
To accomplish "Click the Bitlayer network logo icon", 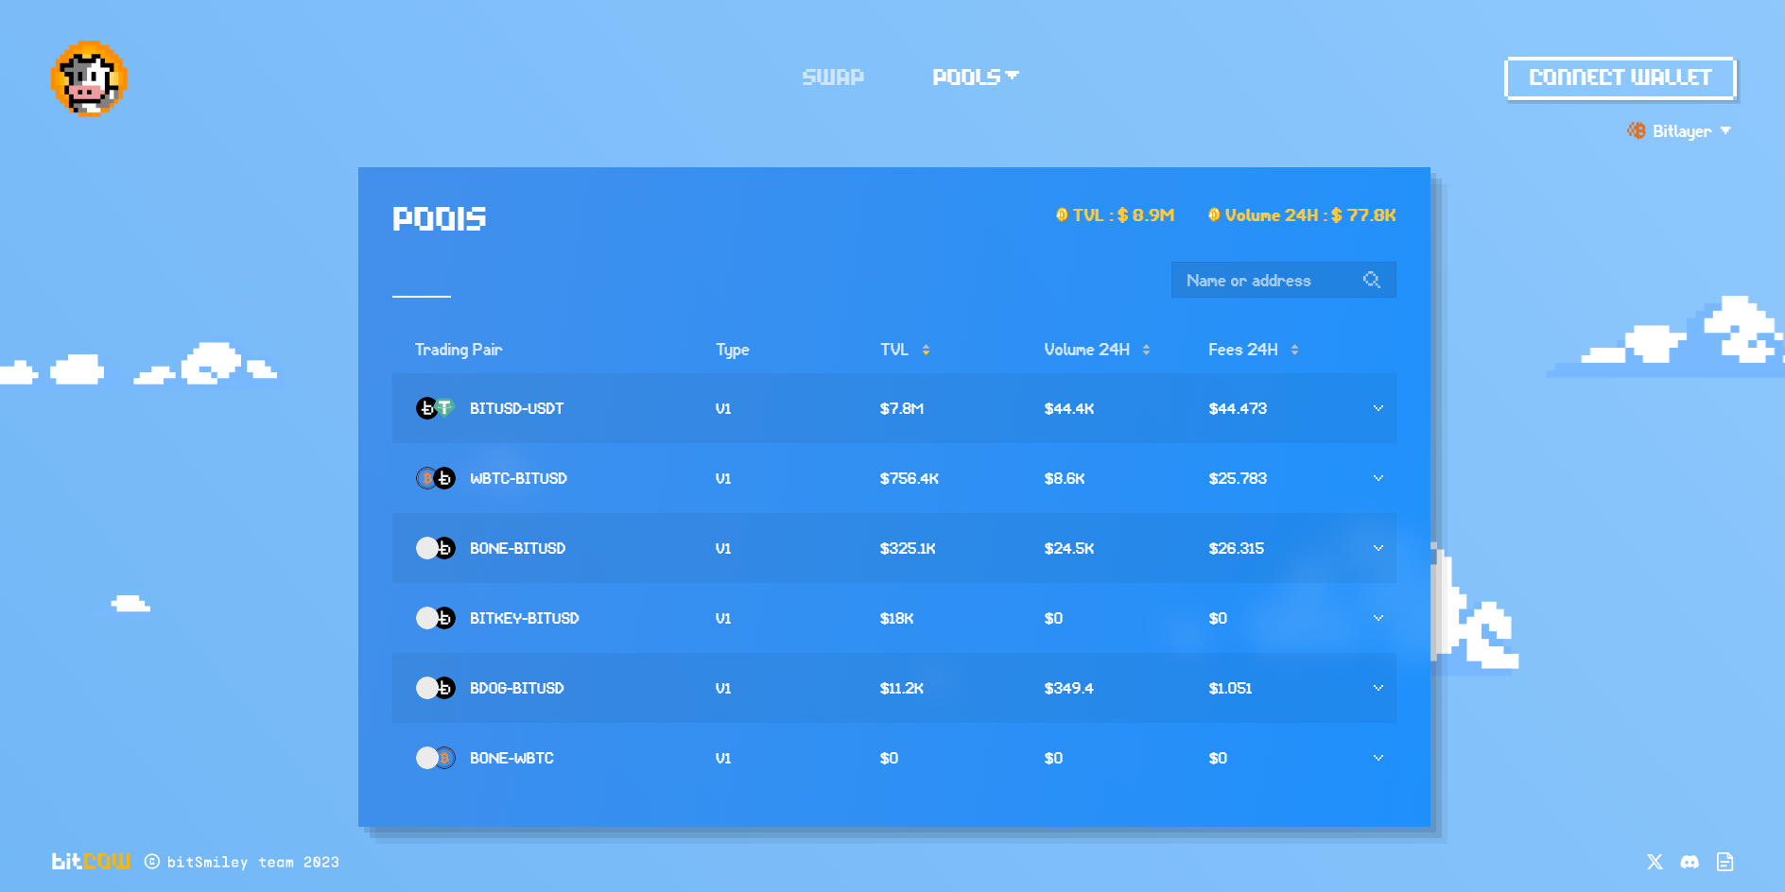I will click(x=1637, y=130).
